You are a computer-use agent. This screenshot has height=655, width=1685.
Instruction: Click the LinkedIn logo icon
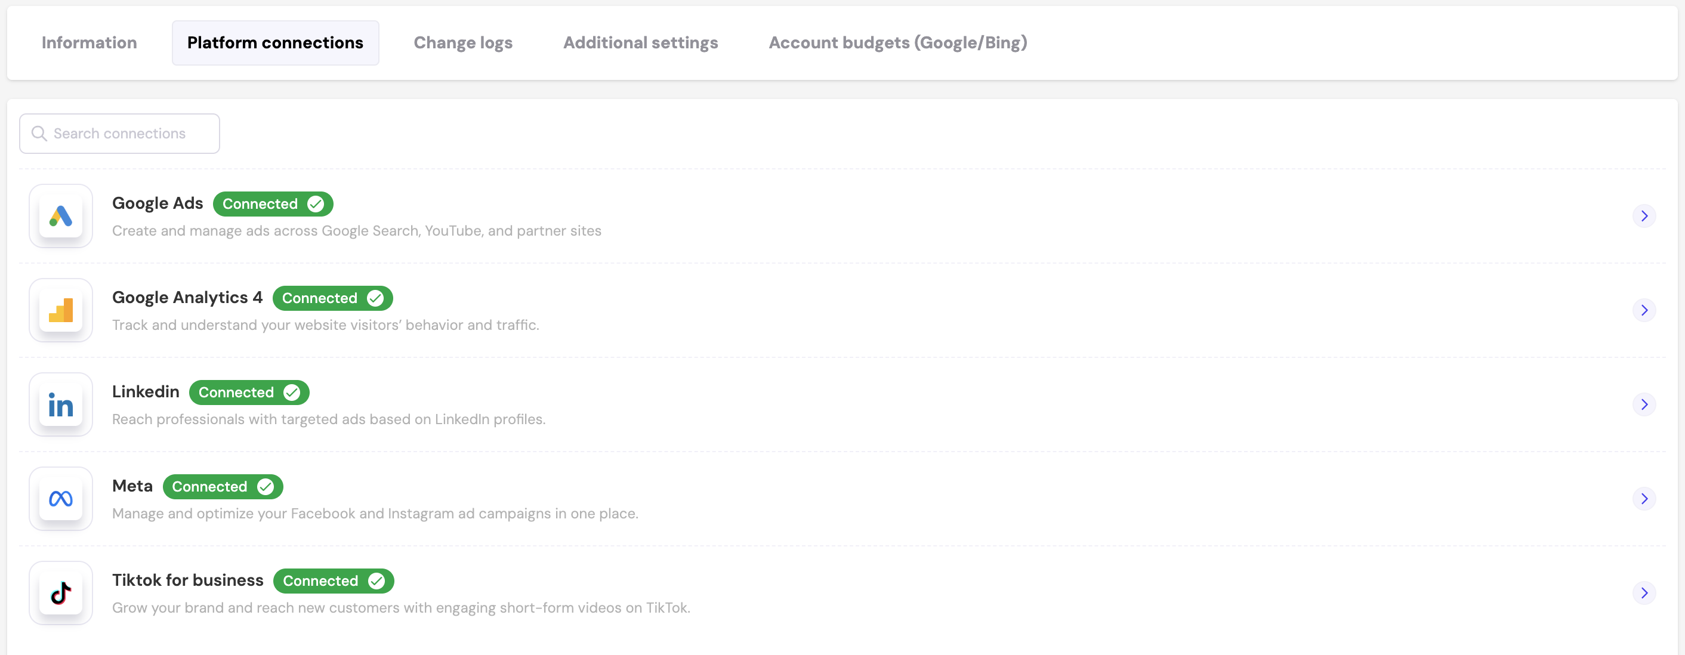pos(61,404)
